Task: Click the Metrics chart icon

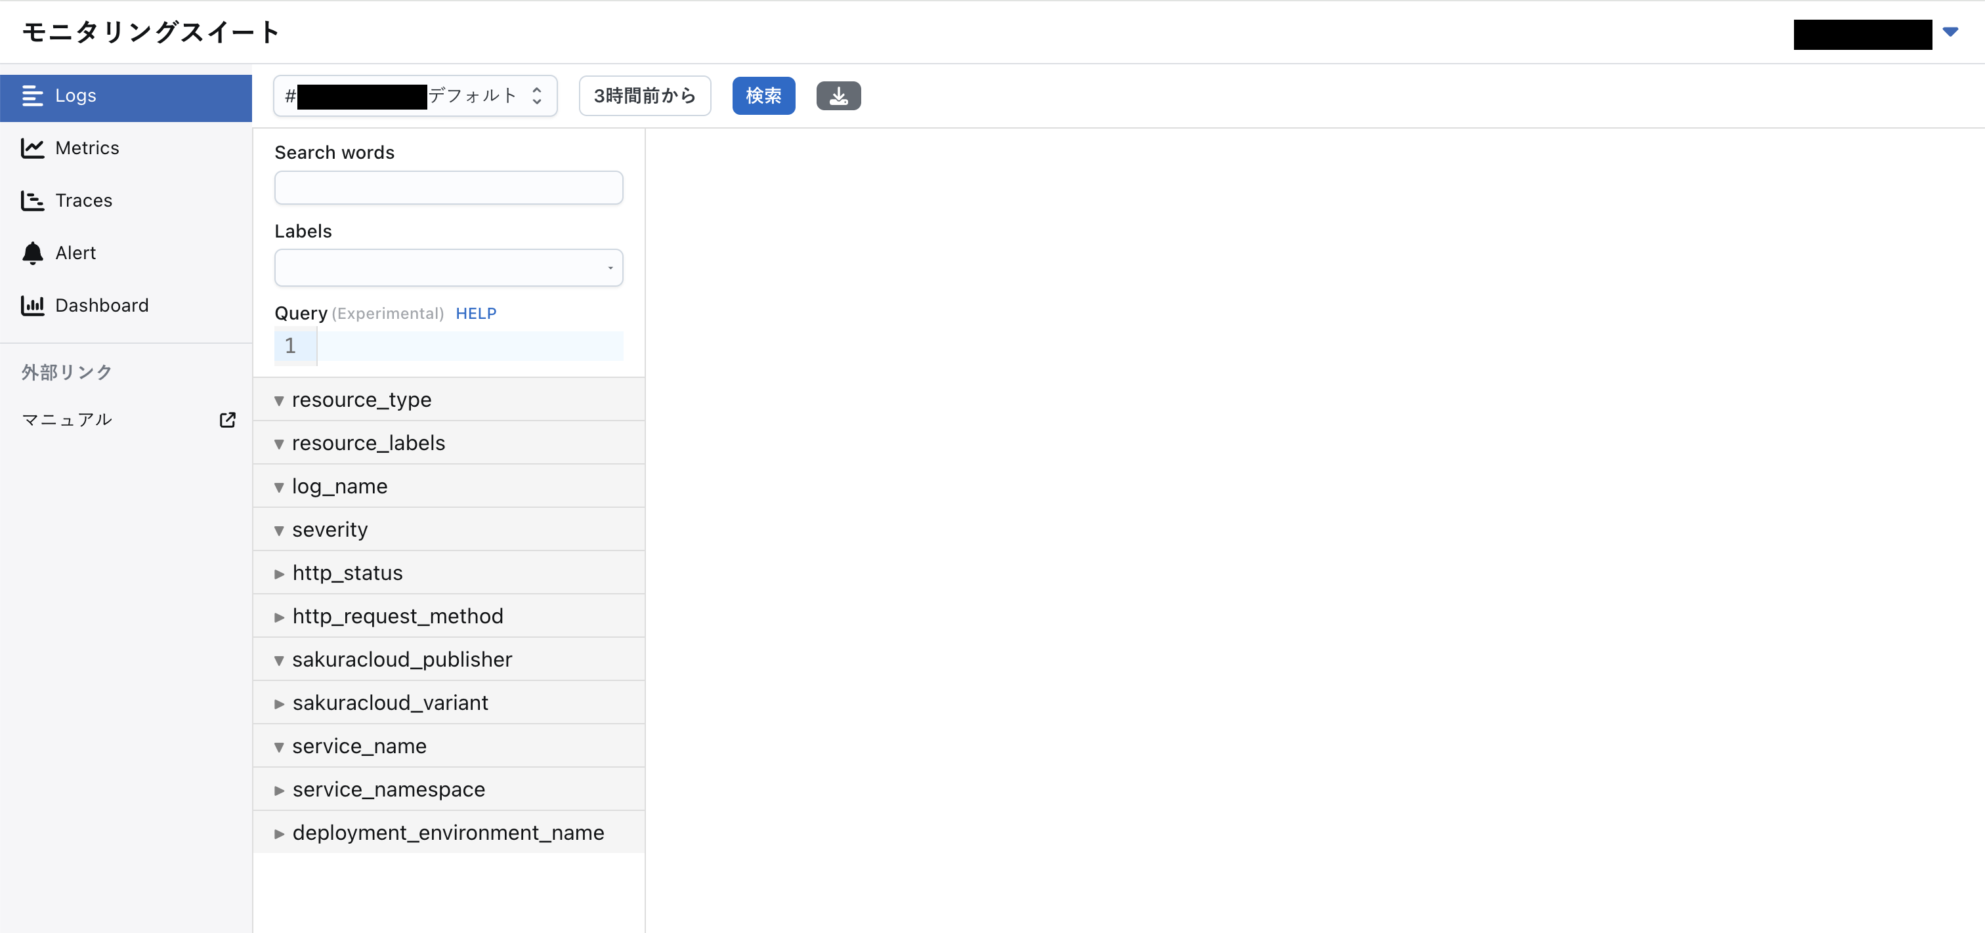Action: [x=32, y=148]
